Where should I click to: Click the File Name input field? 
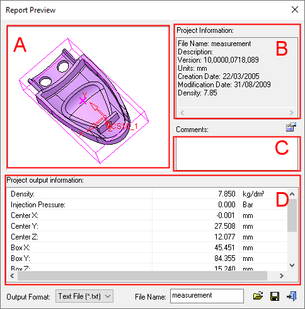coord(207,296)
